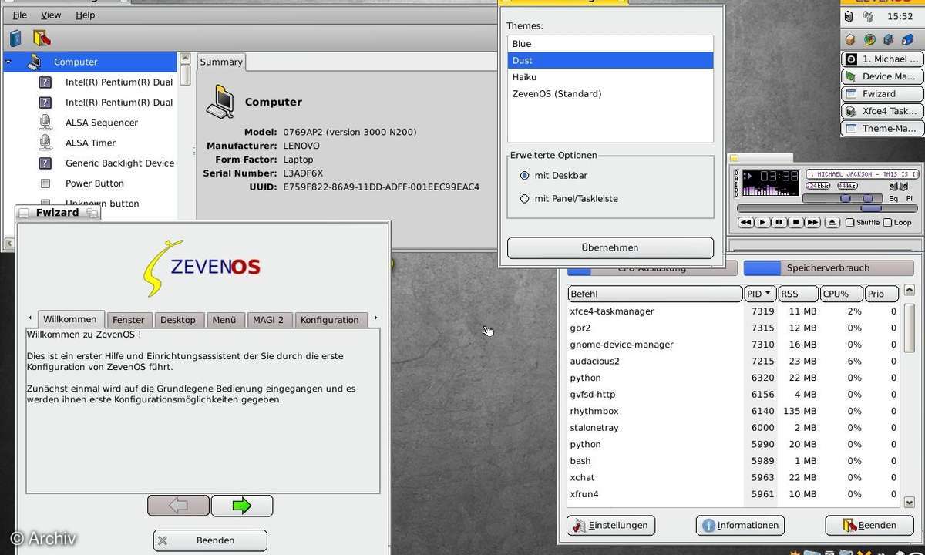The height and width of the screenshot is (555, 925).
Task: Click the eject button in Audacious
Action: 832,222
